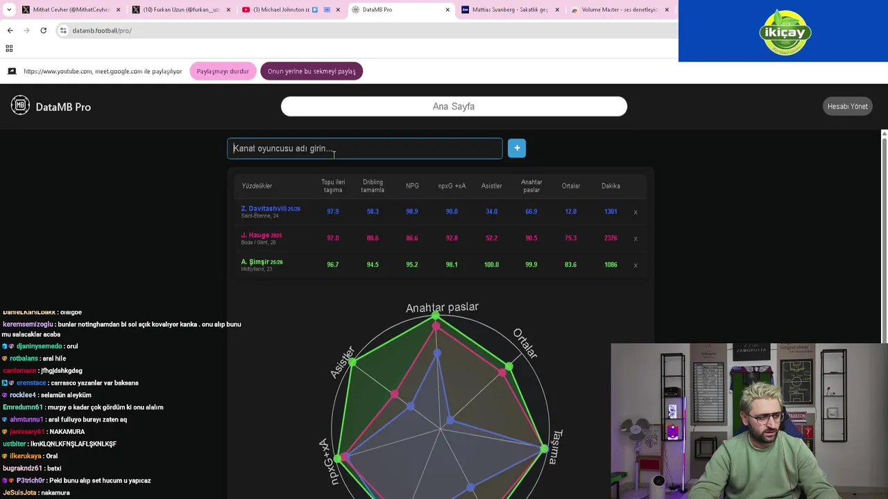888x499 pixels.
Task: Click Şimşir's 1086 minutes value
Action: click(610, 264)
